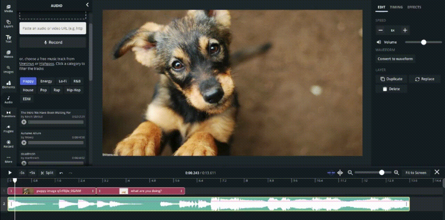Viewport: 445px width, 220px height.
Task: Click the audio URL paste field
Action: tap(52, 28)
